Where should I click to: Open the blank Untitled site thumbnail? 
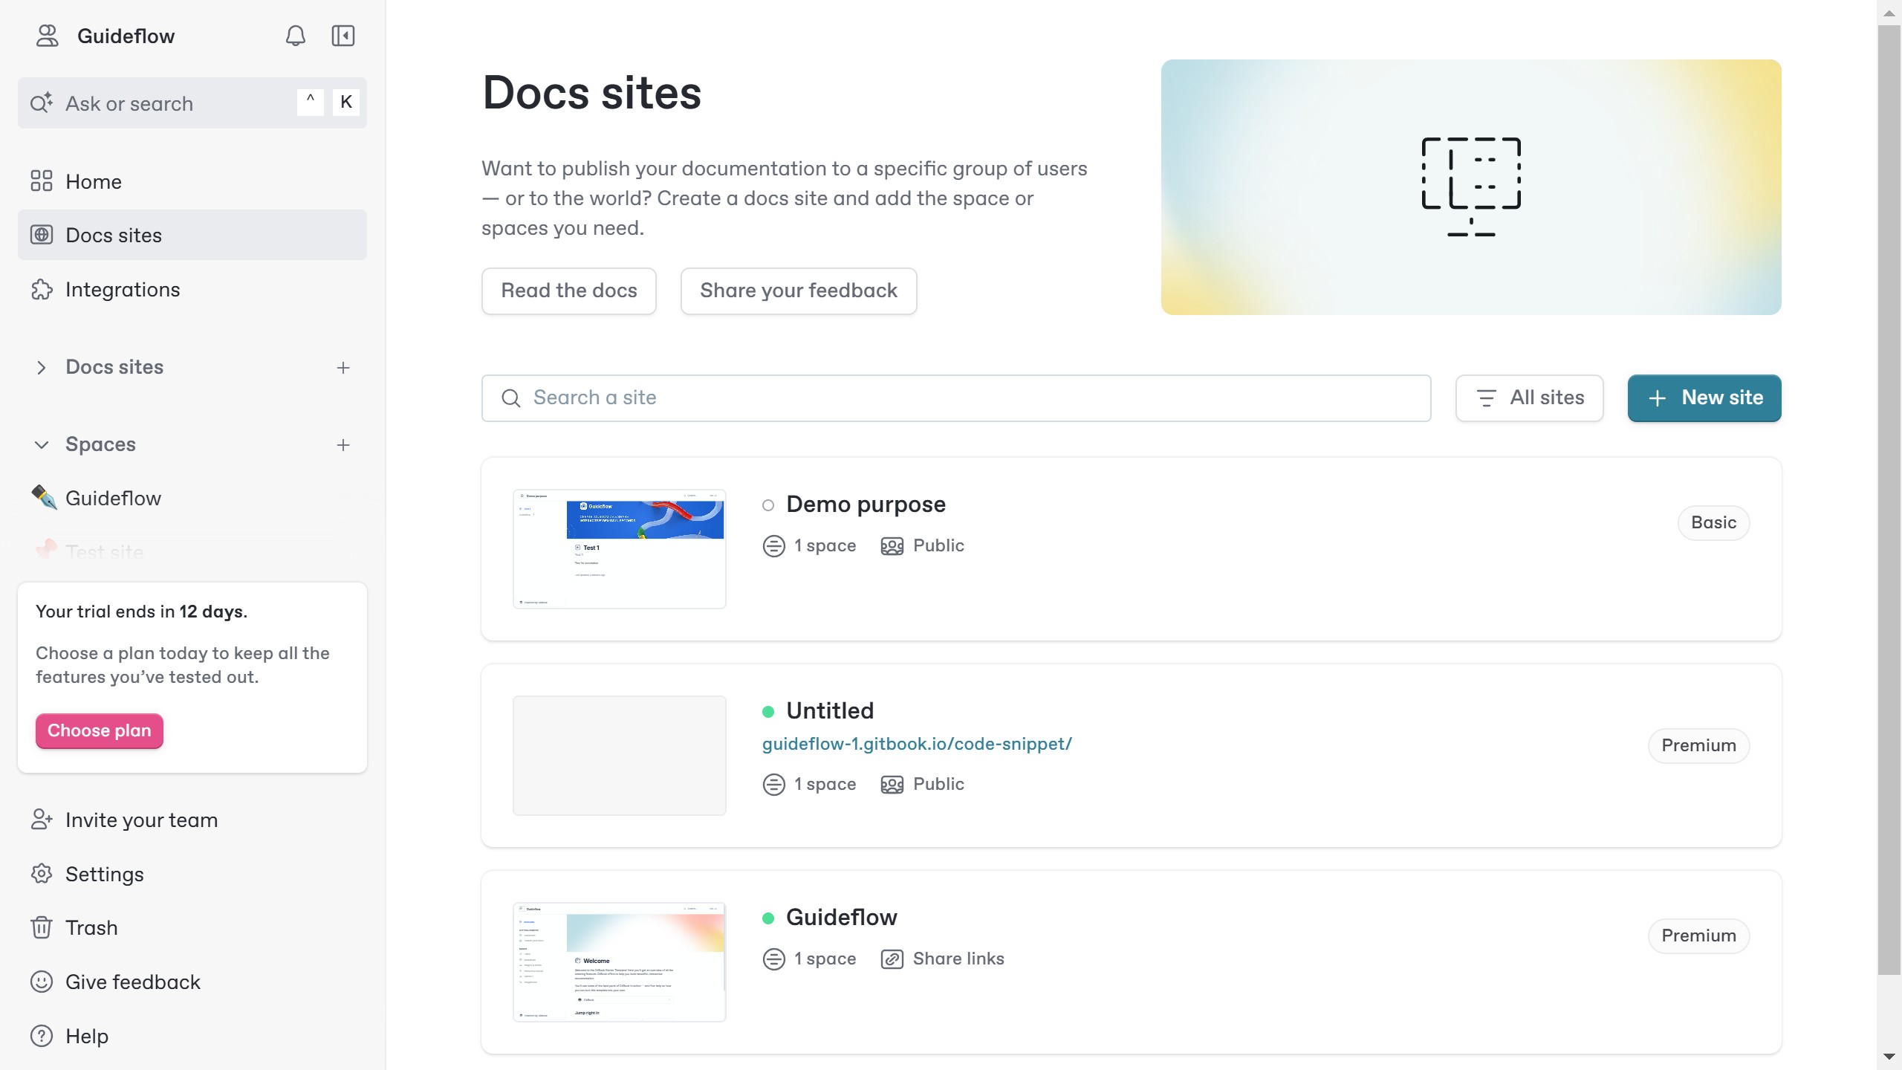pos(619,756)
